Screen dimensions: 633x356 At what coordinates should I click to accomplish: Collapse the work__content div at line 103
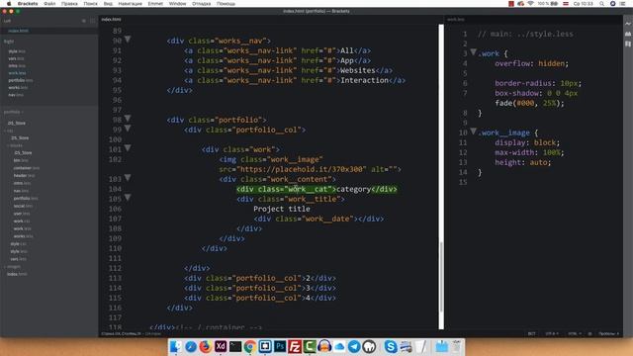pos(128,178)
